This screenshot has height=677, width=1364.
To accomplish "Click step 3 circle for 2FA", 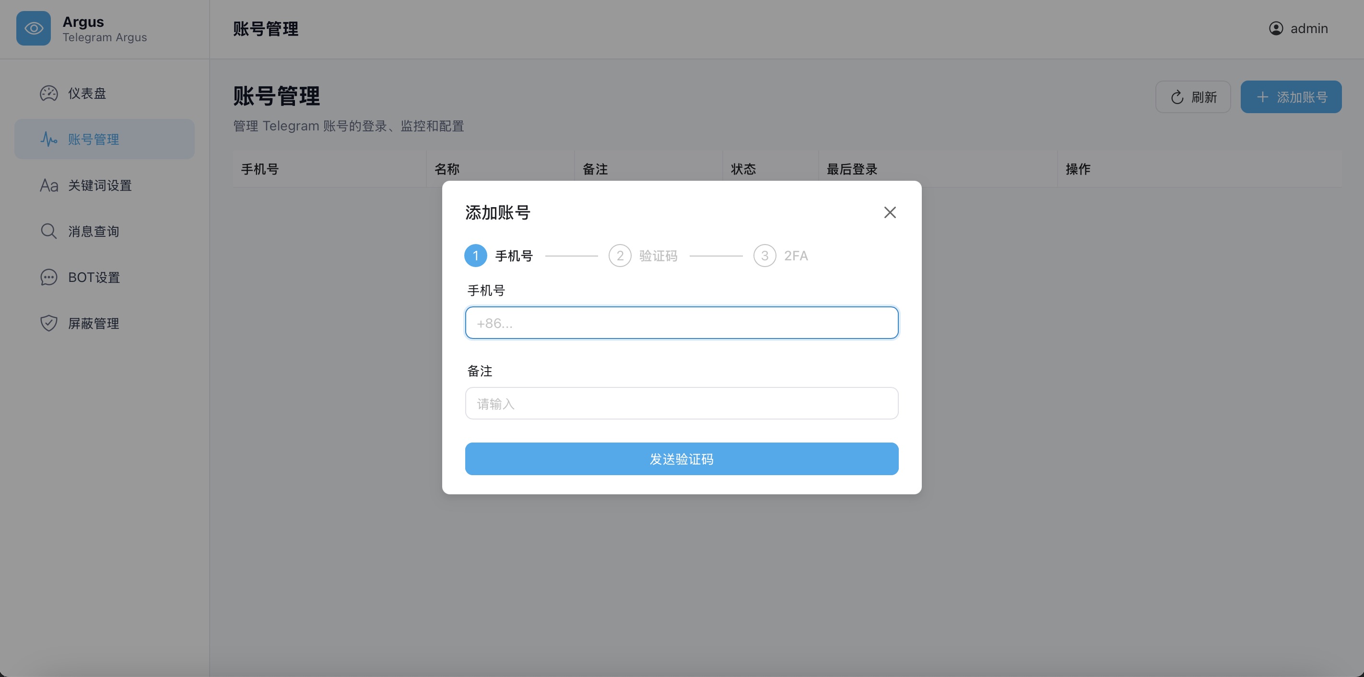I will 764,256.
